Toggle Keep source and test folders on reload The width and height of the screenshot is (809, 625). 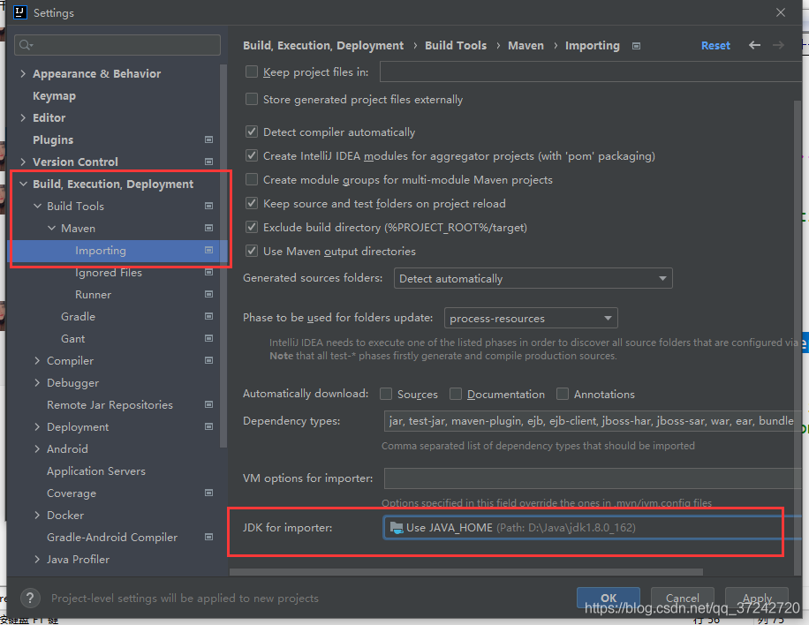coord(252,203)
